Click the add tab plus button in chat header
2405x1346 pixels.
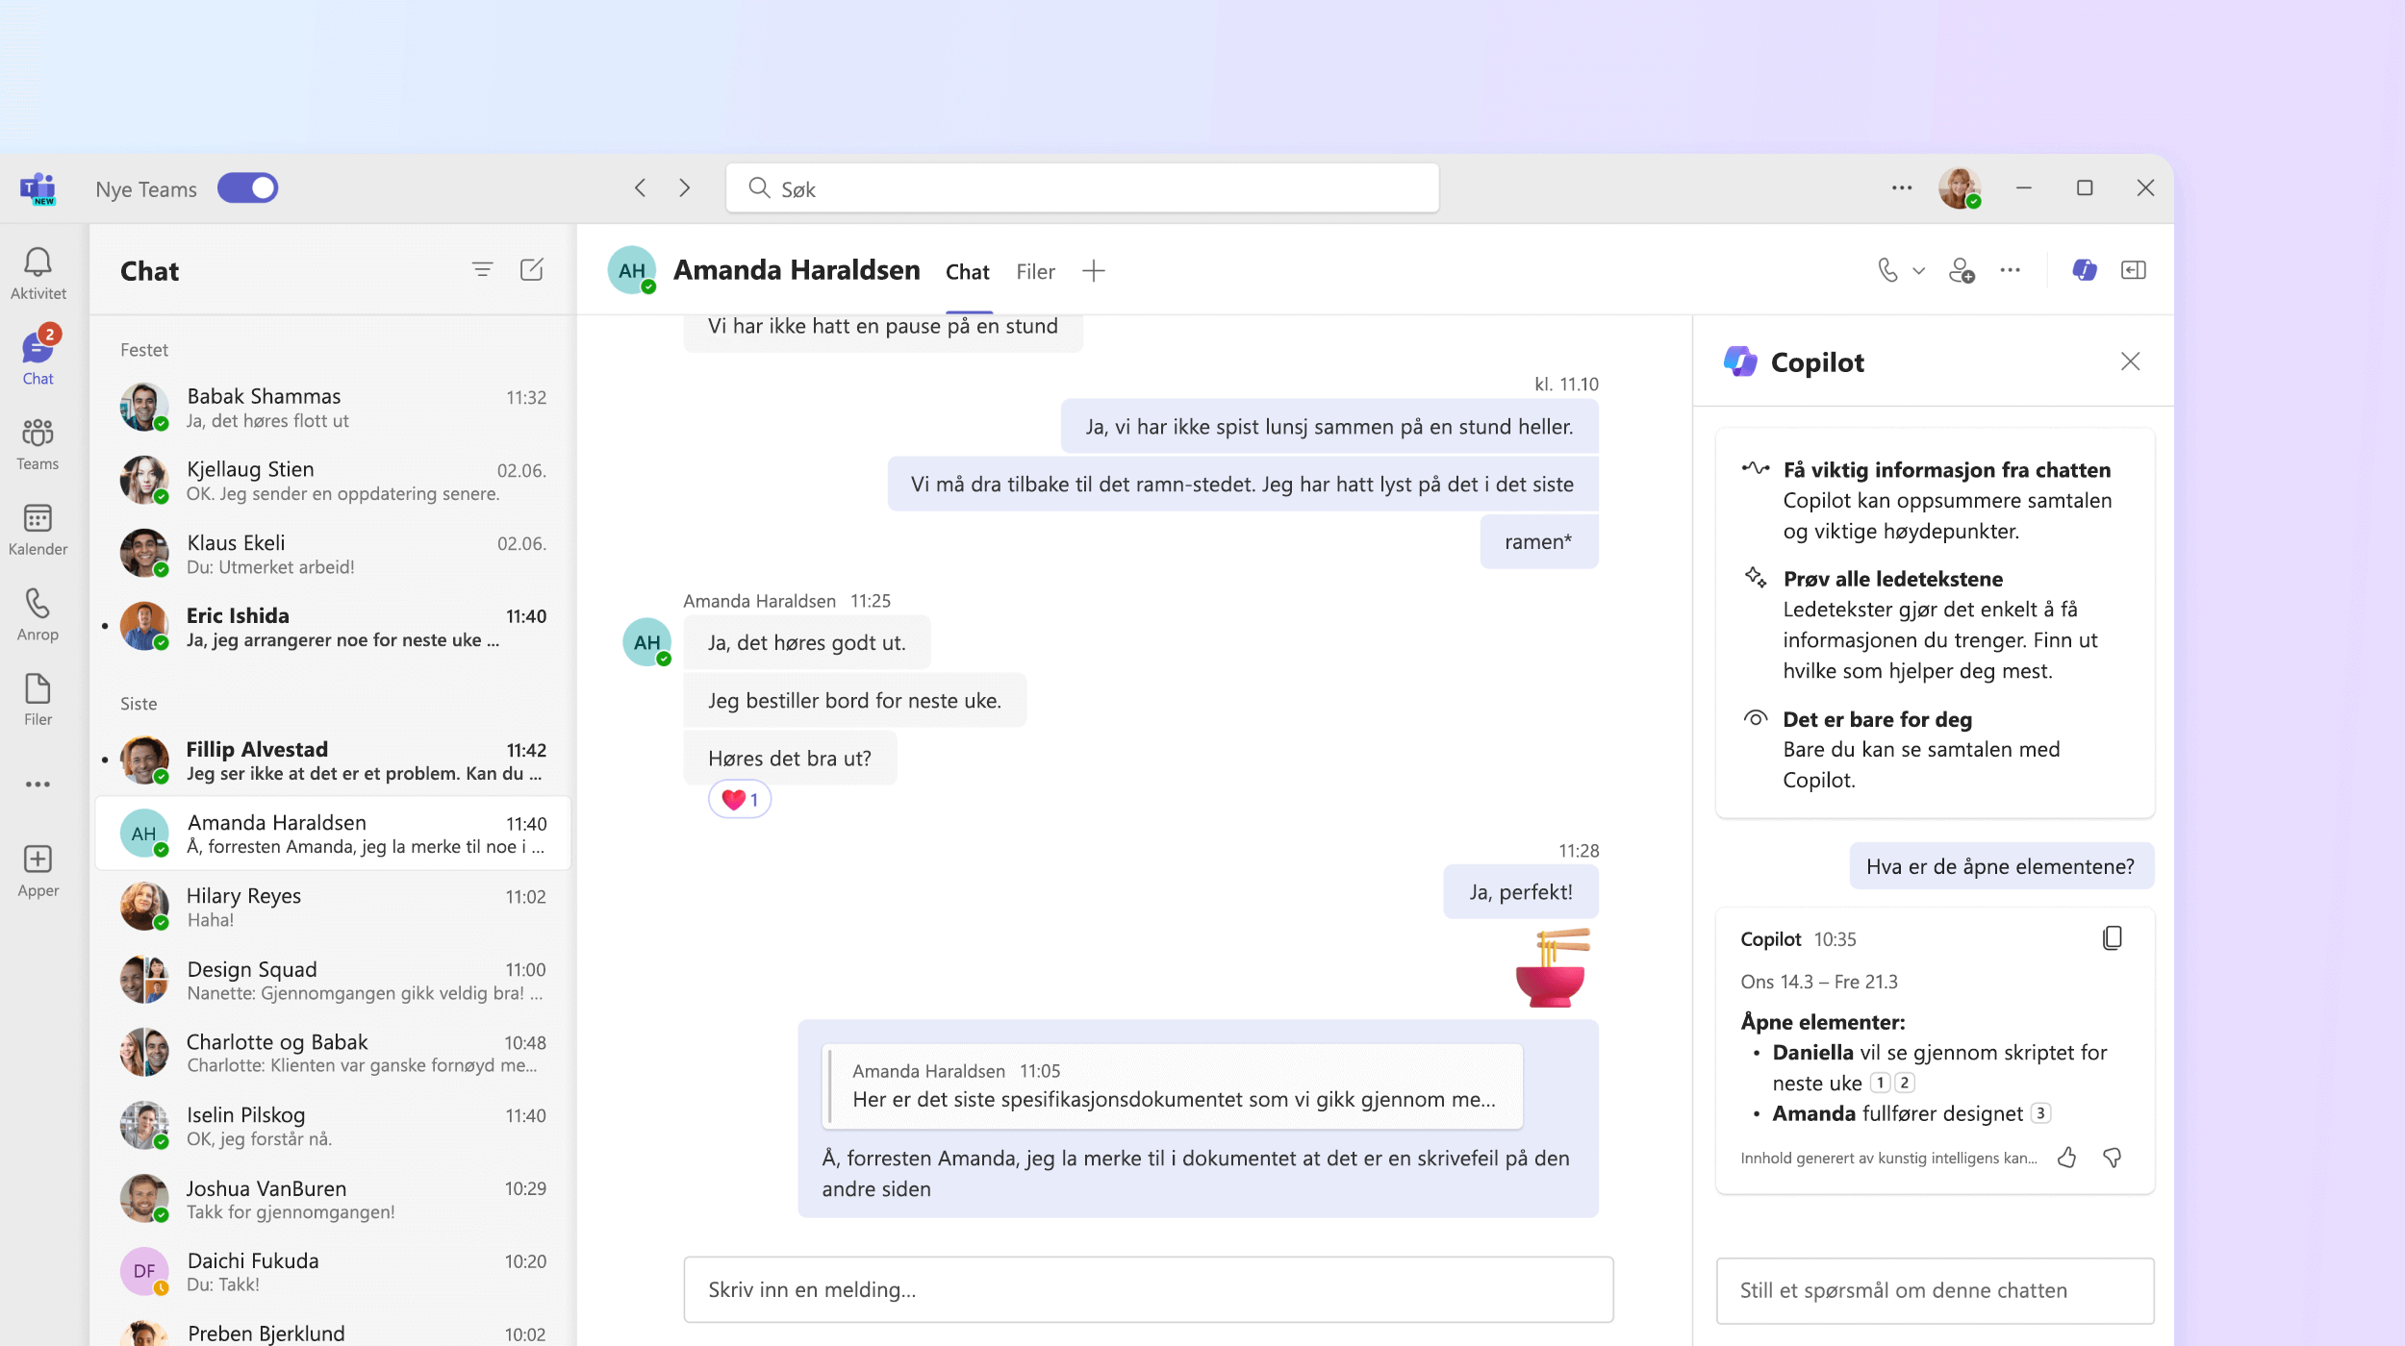coord(1092,269)
